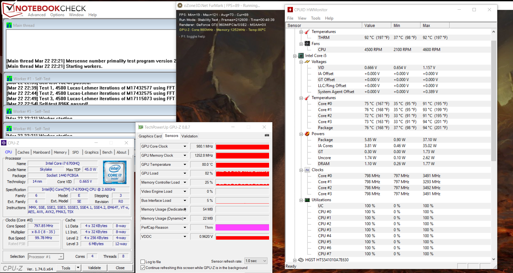513x273 pixels.
Task: Open the HWMonitor File menu
Action: tap(290, 18)
